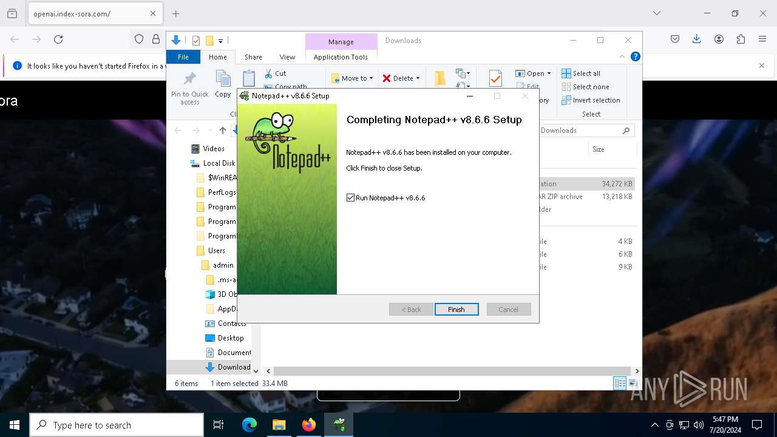Click the Explorer help question mark icon
The width and height of the screenshot is (777, 437).
click(635, 57)
